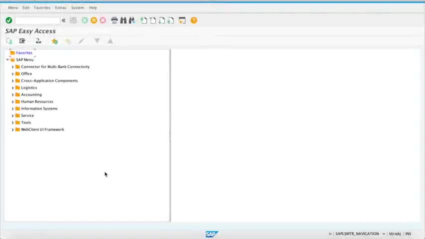Open the Favorites menu in menu bar
Image resolution: width=425 pixels, height=239 pixels.
point(42,7)
